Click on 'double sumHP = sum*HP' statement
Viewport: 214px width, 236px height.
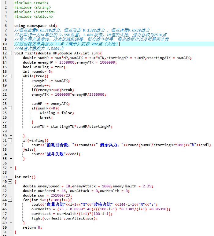pos(107,58)
